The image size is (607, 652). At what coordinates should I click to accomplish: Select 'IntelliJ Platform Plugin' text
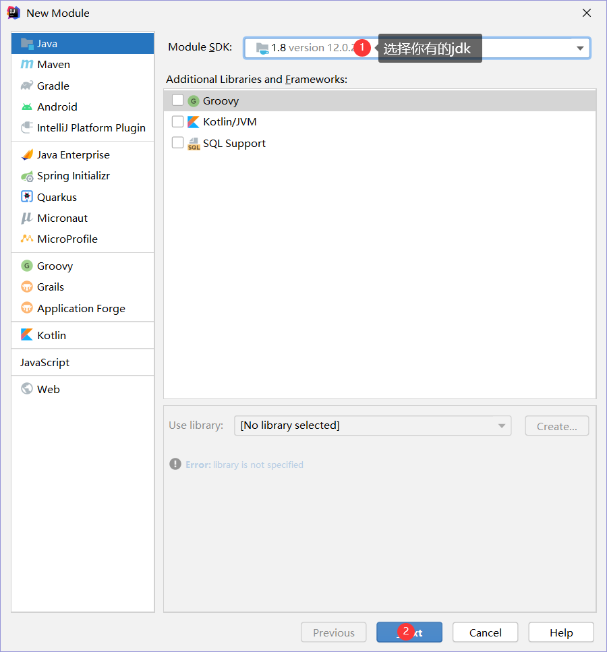[x=91, y=127]
